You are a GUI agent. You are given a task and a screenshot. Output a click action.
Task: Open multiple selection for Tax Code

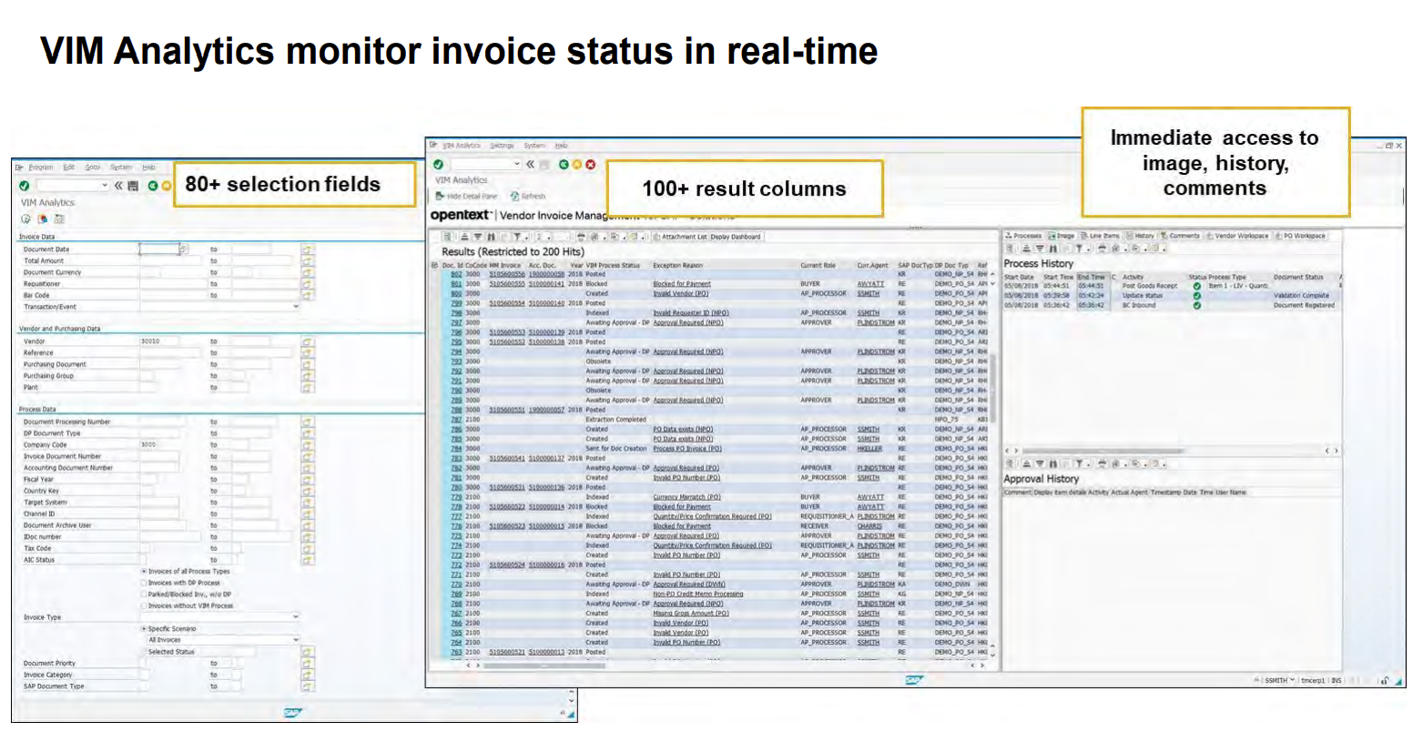click(x=307, y=549)
